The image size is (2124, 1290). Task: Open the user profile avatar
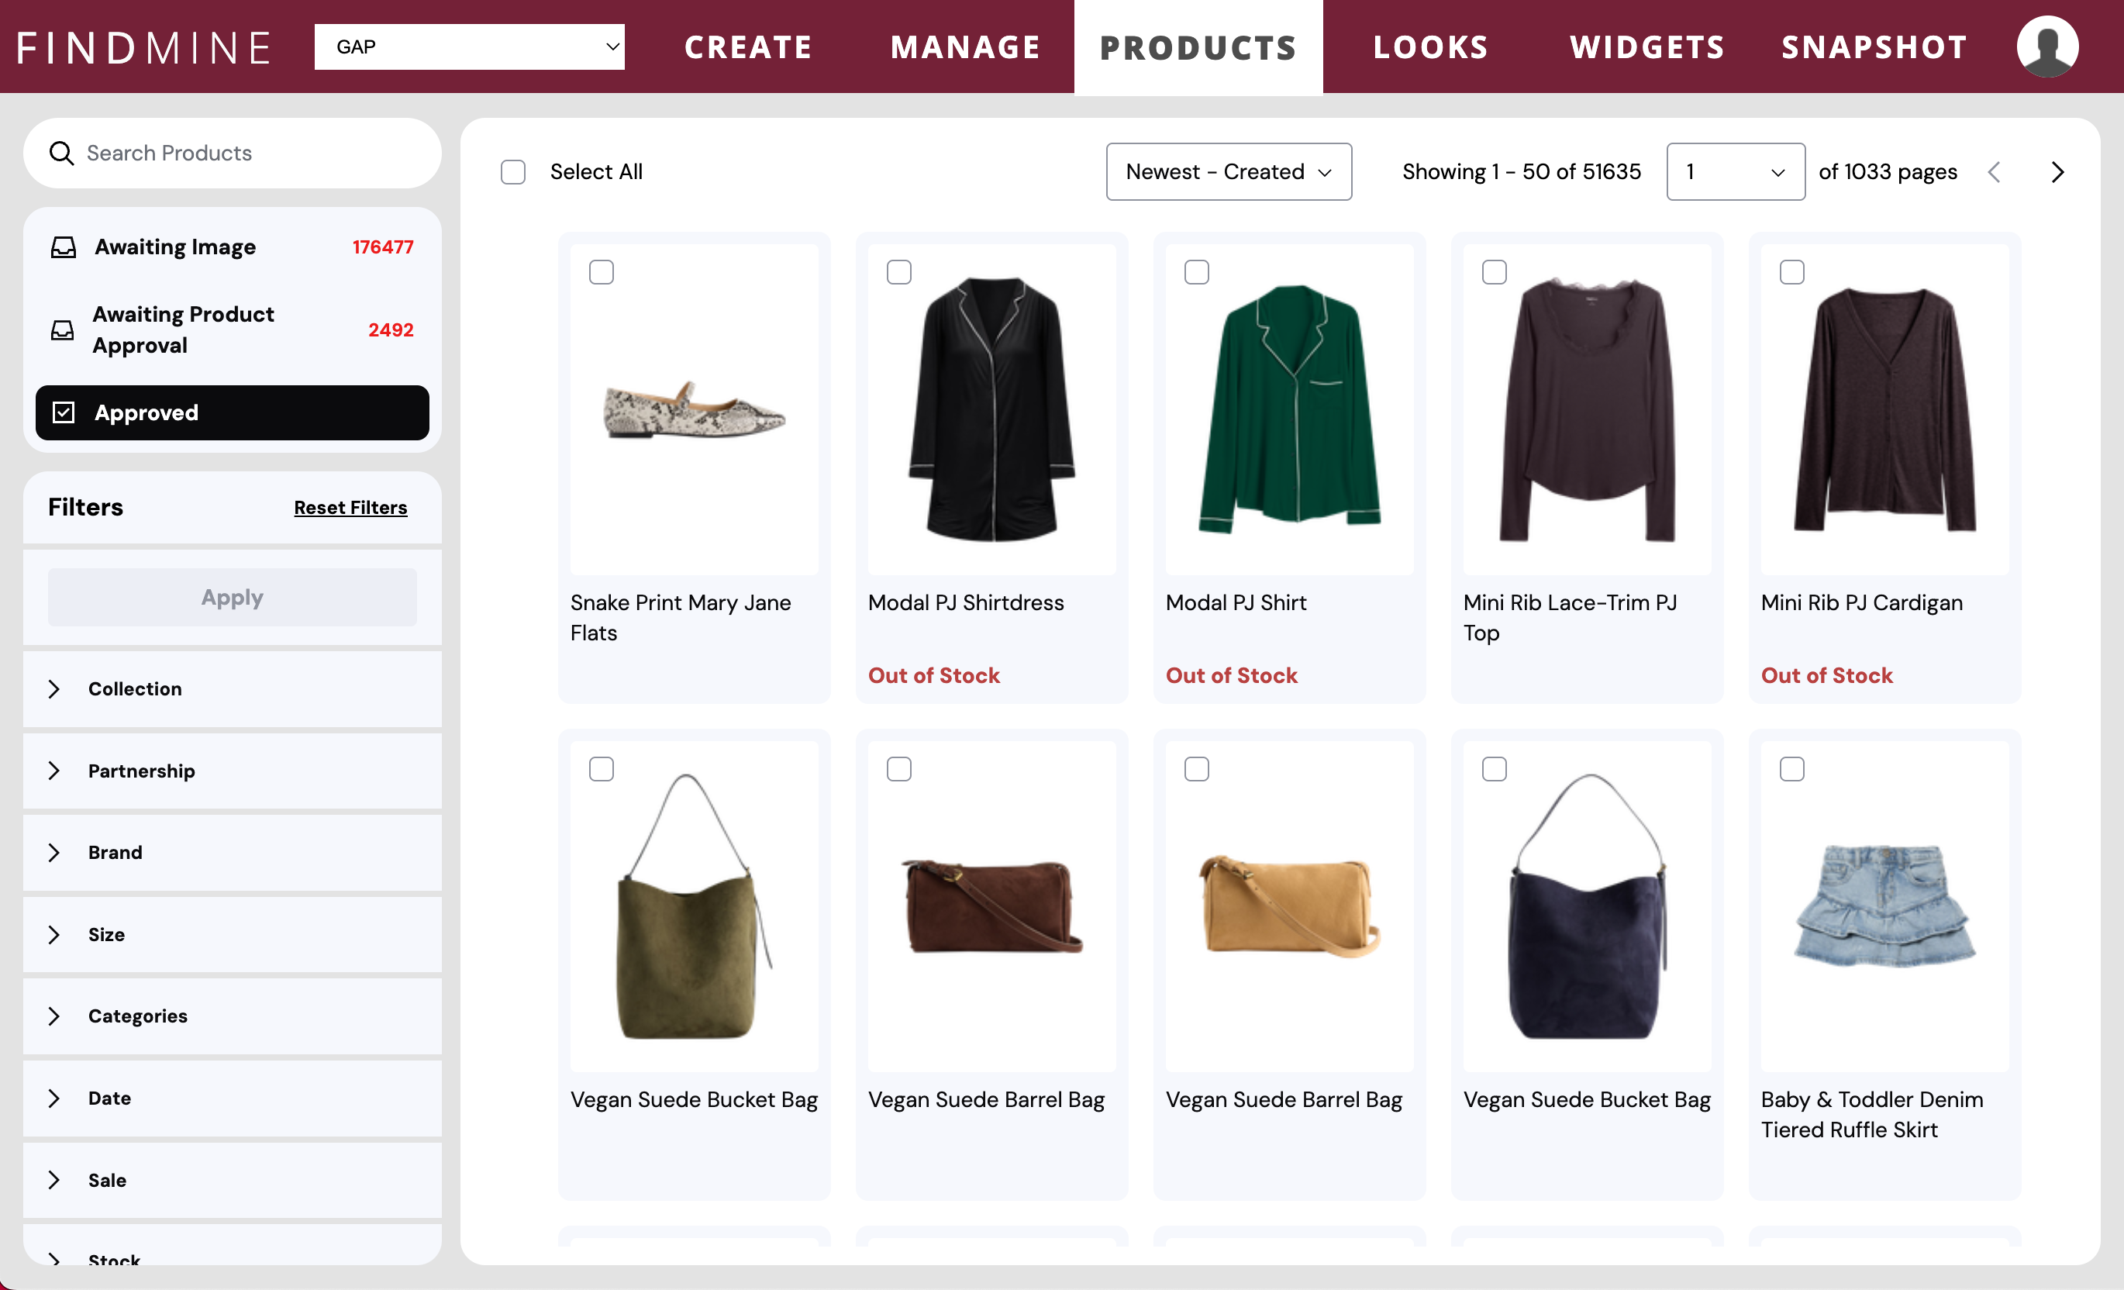[2047, 47]
